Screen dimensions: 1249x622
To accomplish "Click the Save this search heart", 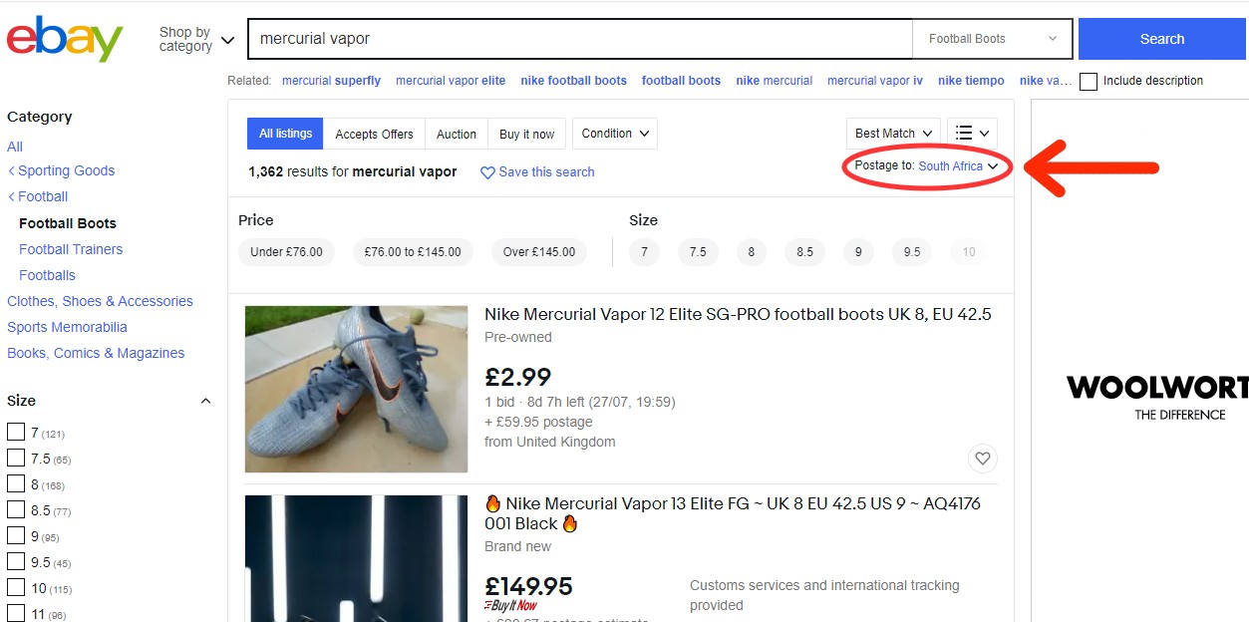I will (487, 172).
